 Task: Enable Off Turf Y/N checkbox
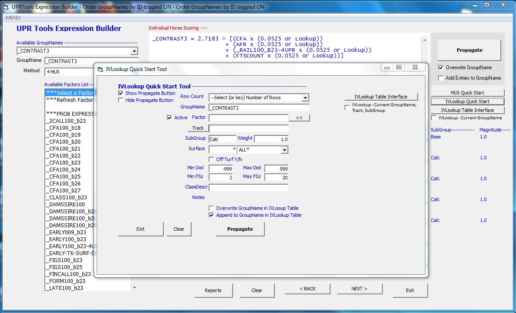(211, 159)
